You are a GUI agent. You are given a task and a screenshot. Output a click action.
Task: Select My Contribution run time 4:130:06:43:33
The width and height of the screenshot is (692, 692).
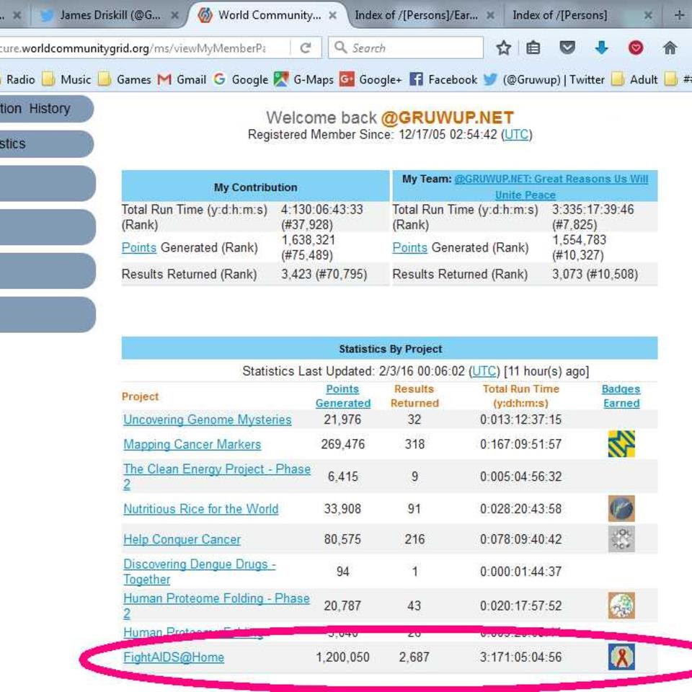(322, 209)
